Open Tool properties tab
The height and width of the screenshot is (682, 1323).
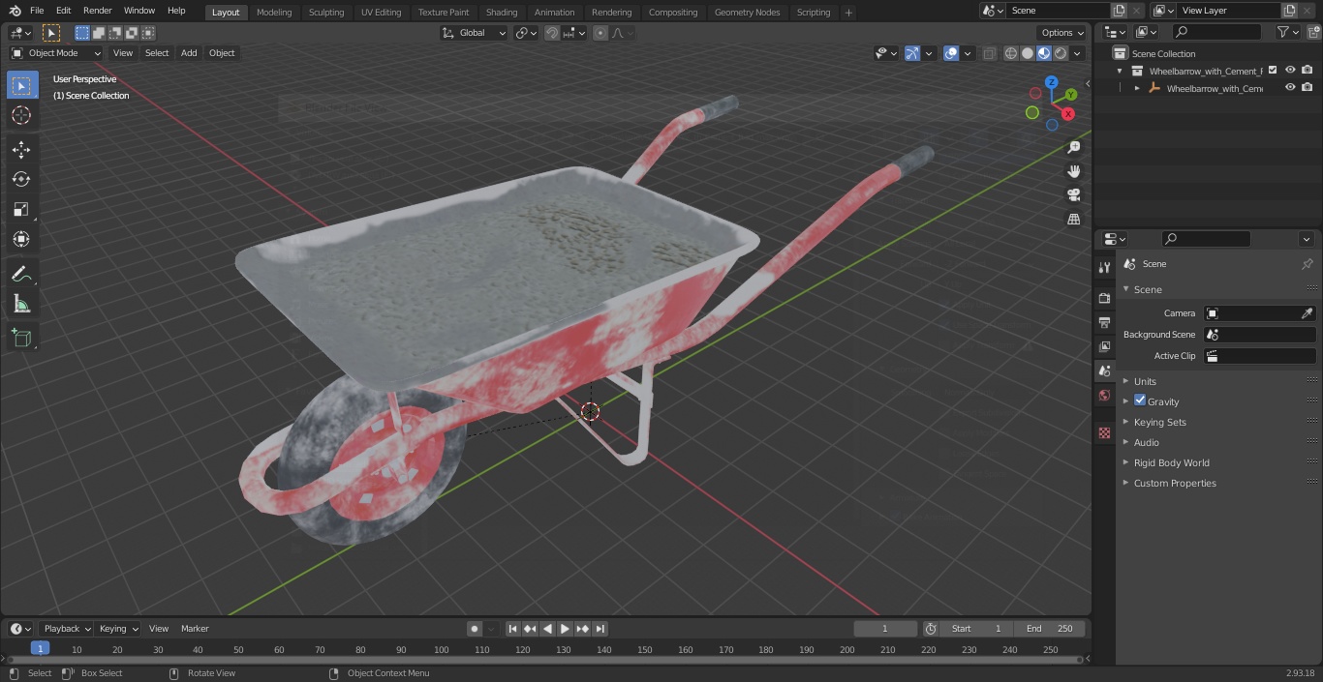click(1104, 268)
